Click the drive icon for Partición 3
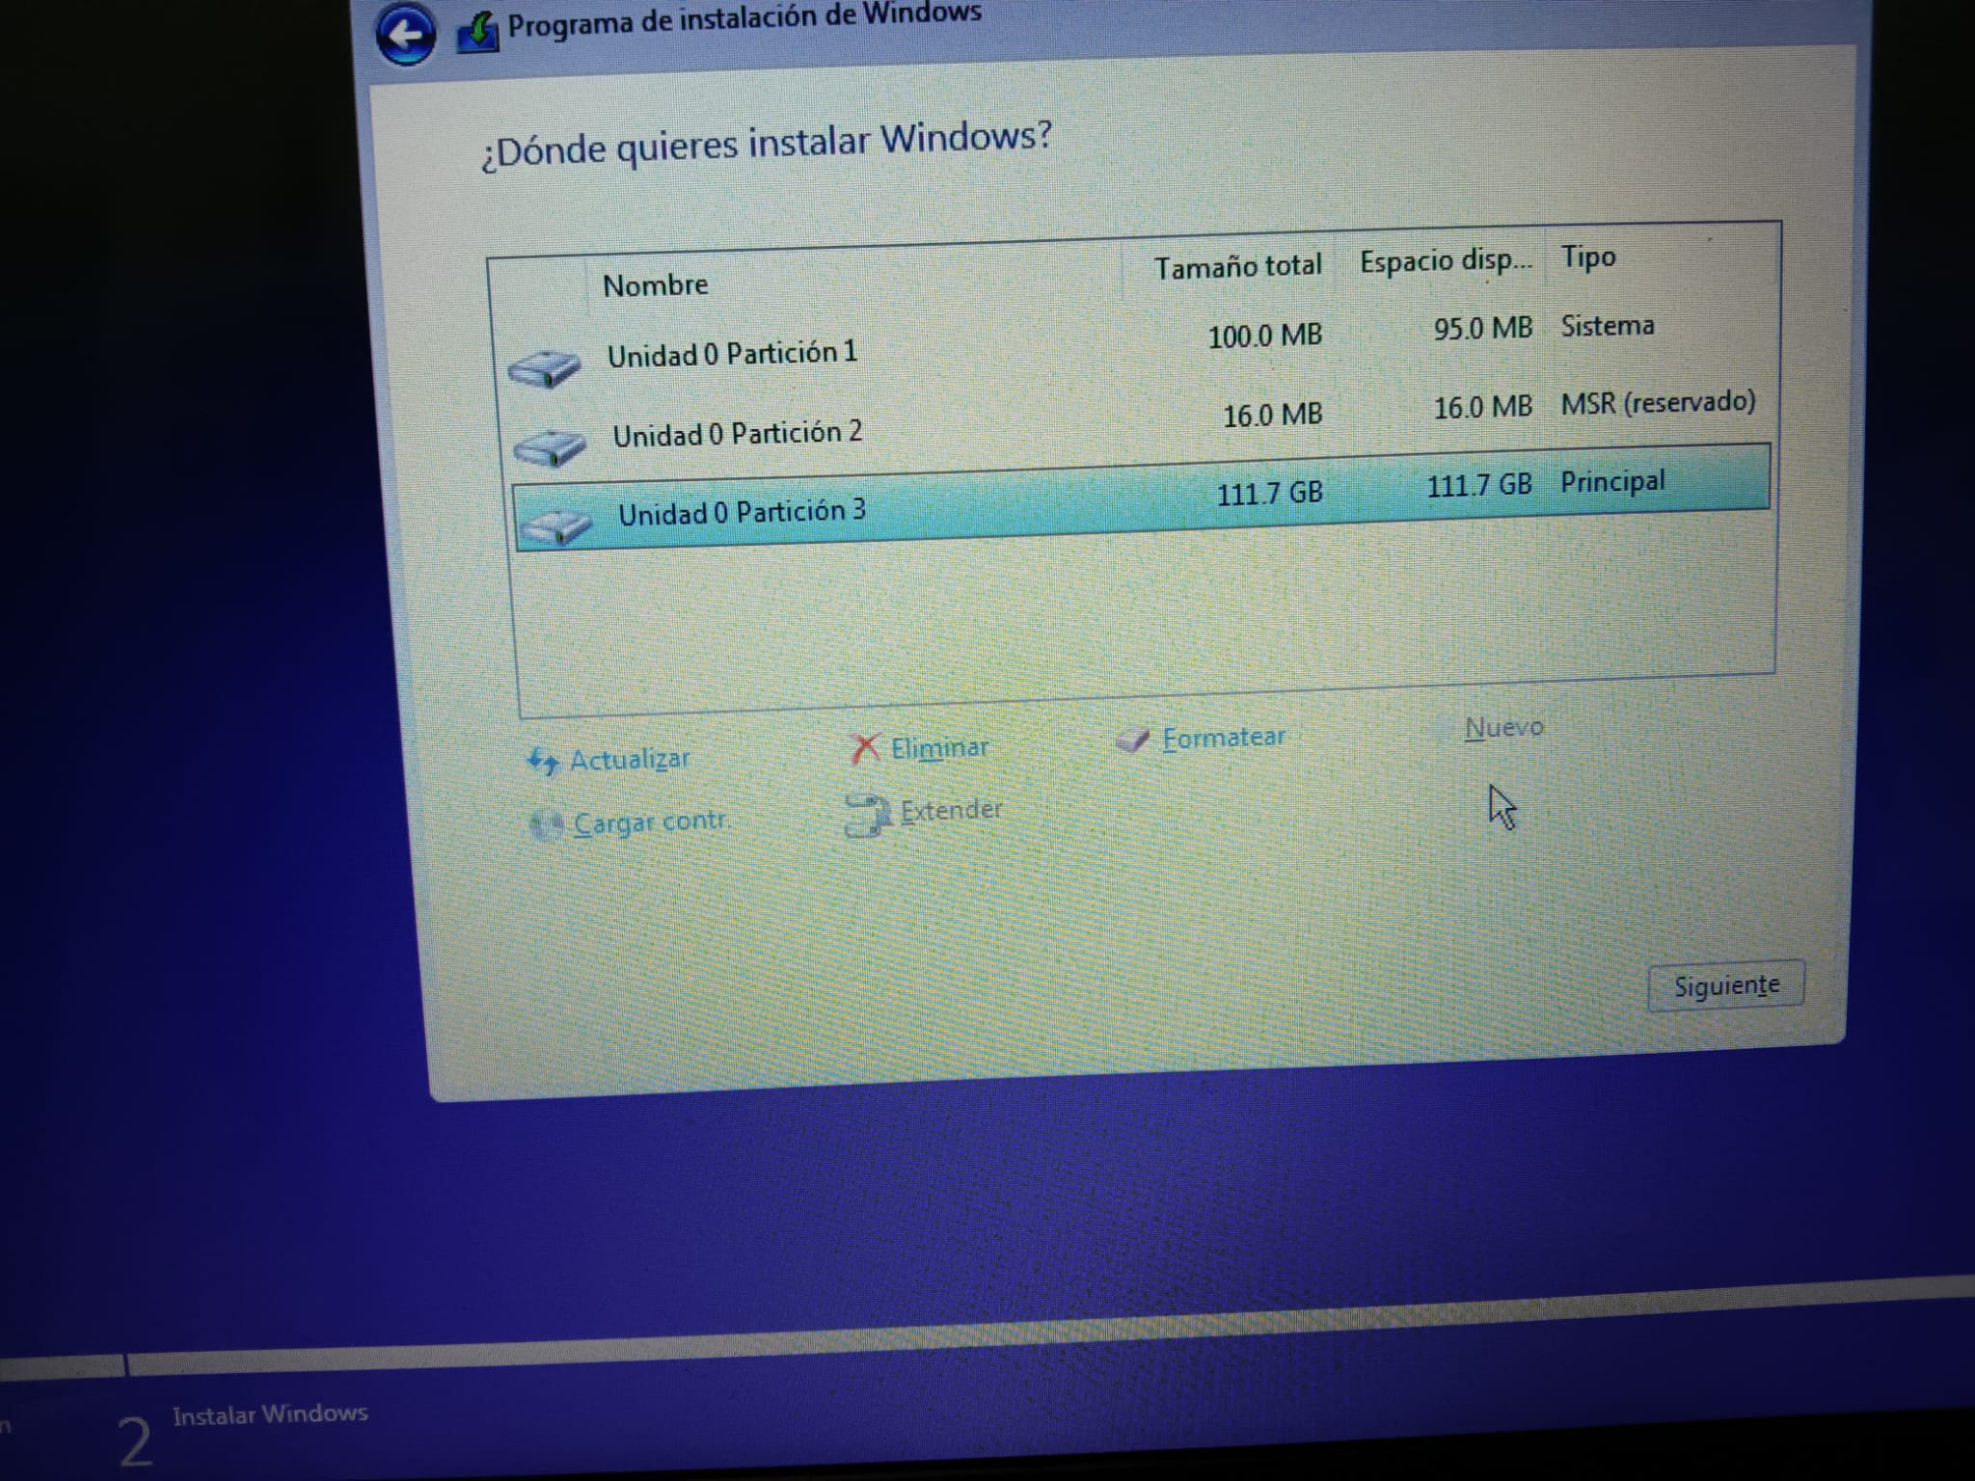This screenshot has height=1481, width=1975. click(555, 526)
